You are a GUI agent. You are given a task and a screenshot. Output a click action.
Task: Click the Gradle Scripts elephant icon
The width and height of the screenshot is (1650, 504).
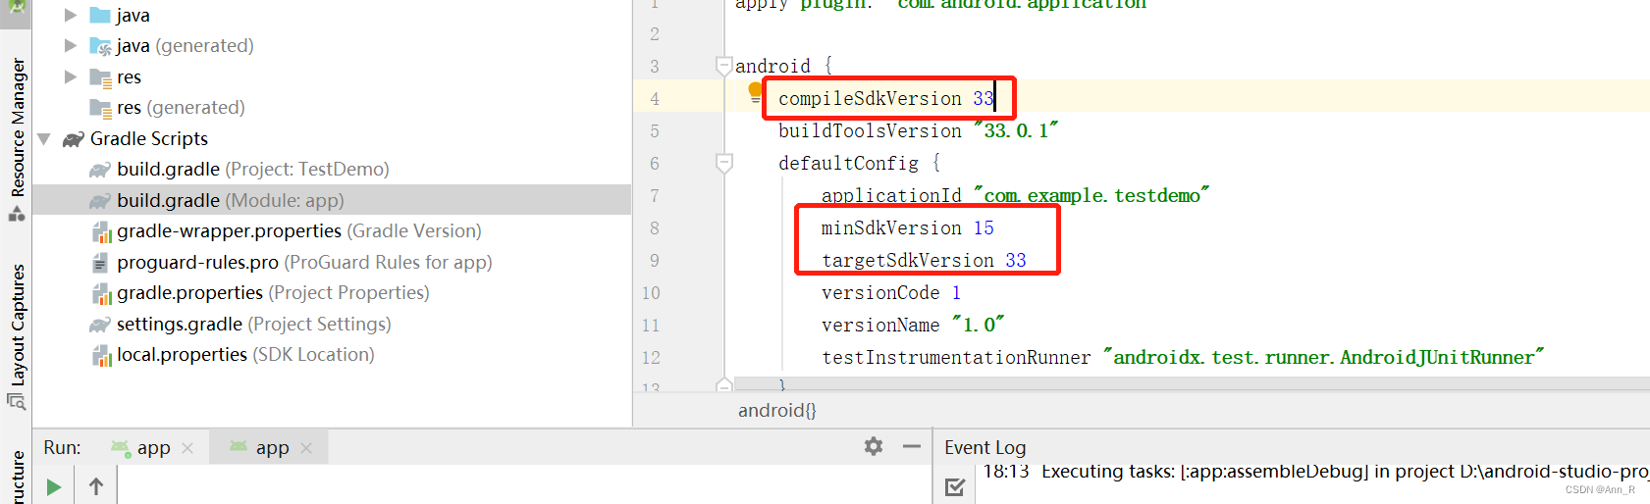point(74,139)
